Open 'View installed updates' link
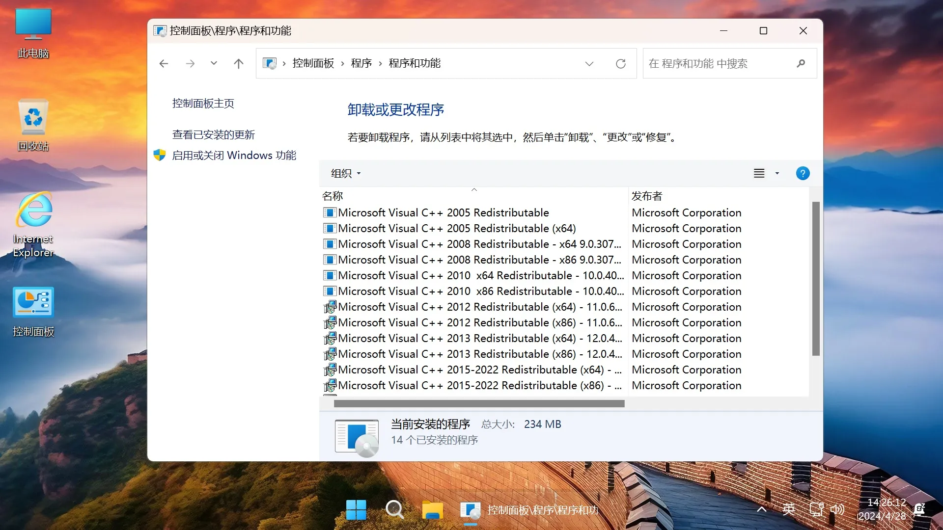Viewport: 943px width, 530px height. [213, 134]
